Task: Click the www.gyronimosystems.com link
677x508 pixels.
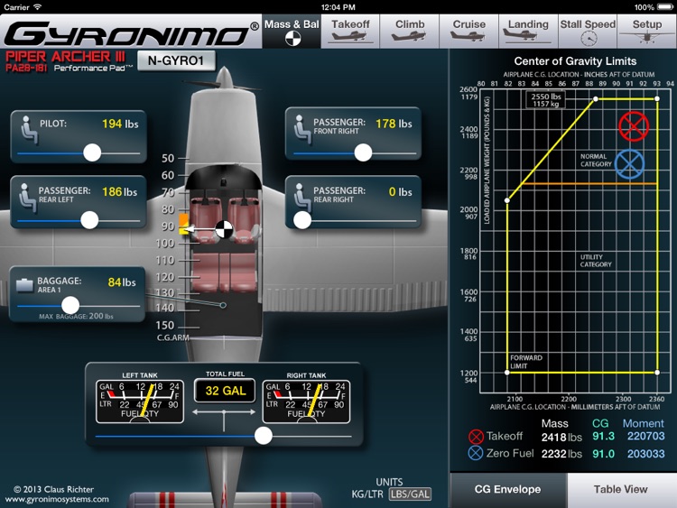Action: (57, 499)
